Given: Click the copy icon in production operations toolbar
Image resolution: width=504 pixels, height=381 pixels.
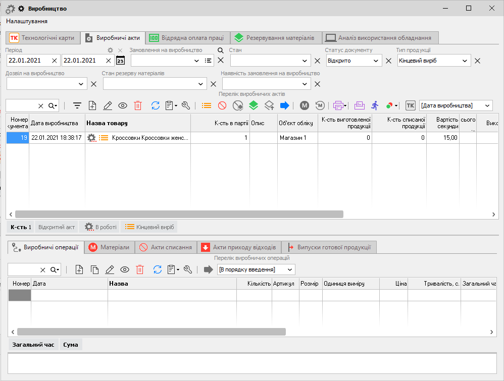Looking at the screenshot, I should [94, 269].
